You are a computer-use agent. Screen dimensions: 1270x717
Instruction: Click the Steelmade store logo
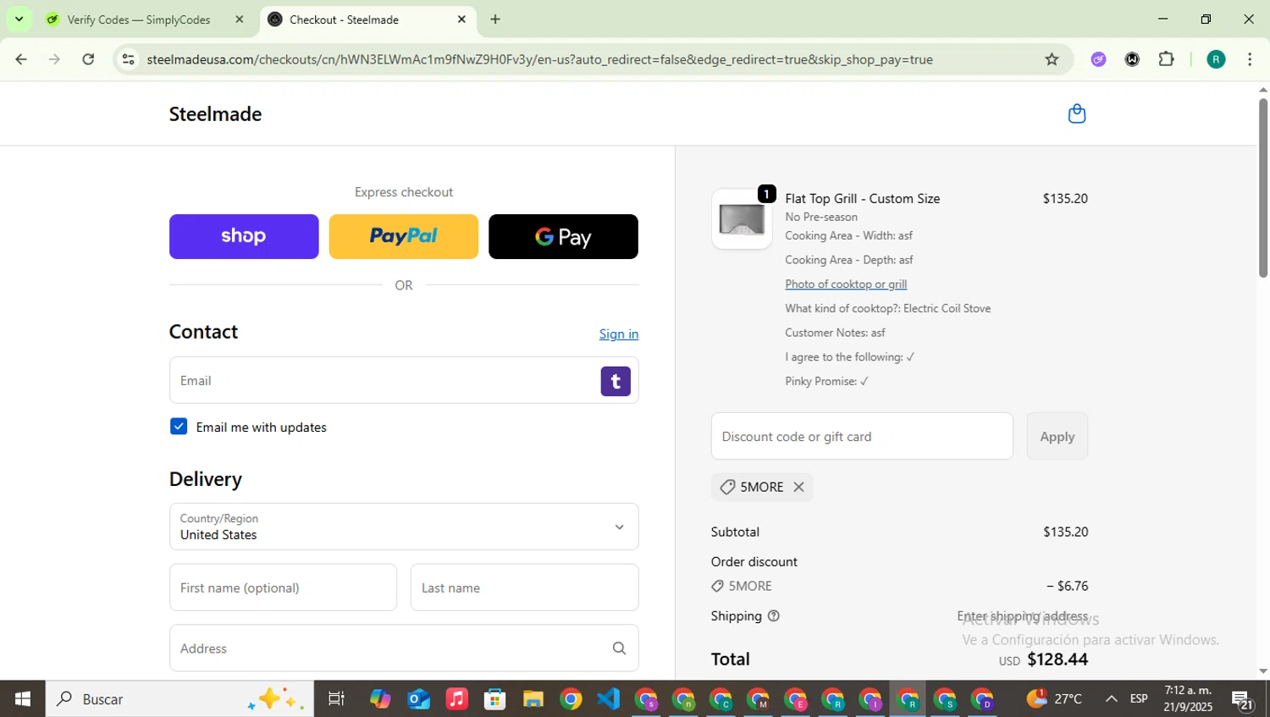tap(215, 113)
